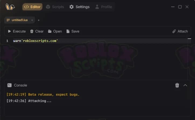Click the Console terminal icon
This screenshot has height=120, width=195.
click(9, 85)
